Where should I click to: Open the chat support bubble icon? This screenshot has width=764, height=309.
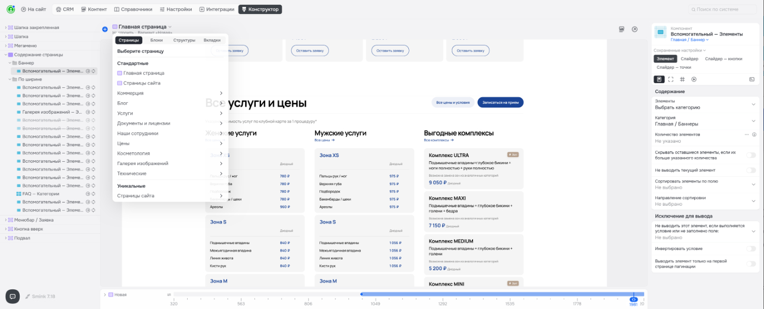coord(12,296)
